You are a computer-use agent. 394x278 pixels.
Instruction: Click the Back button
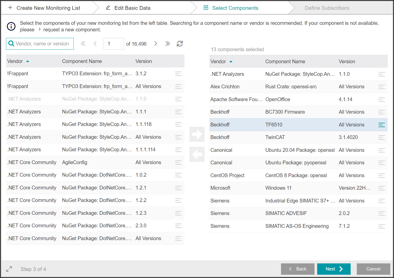[298, 269]
